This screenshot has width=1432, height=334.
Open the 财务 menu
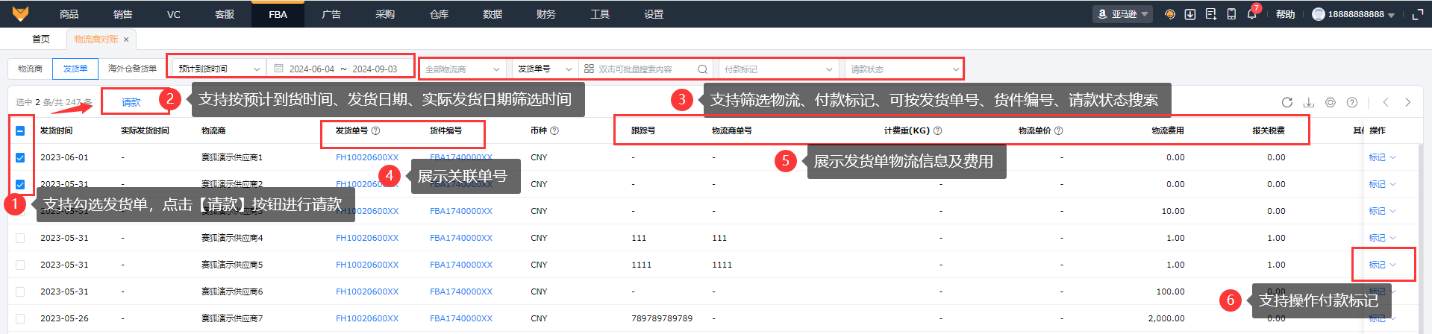point(546,14)
